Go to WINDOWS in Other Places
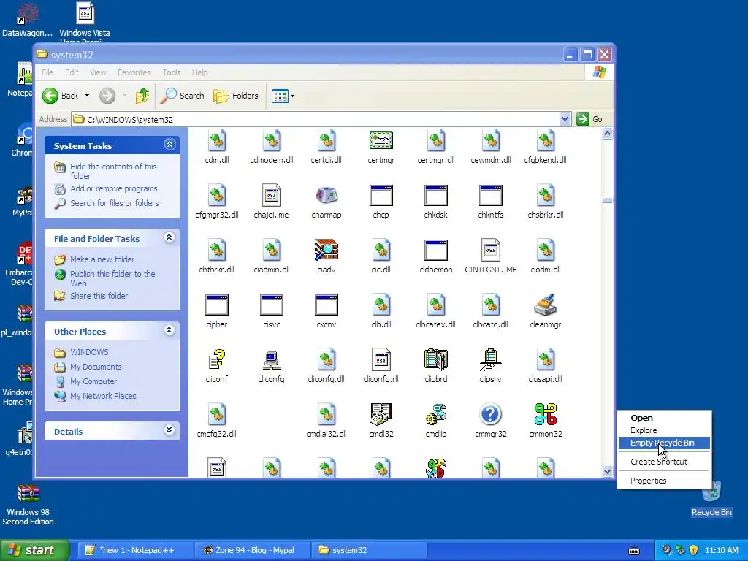The width and height of the screenshot is (748, 561). (x=89, y=352)
